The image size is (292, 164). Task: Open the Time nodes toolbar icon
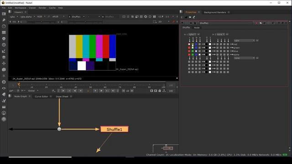4,26
